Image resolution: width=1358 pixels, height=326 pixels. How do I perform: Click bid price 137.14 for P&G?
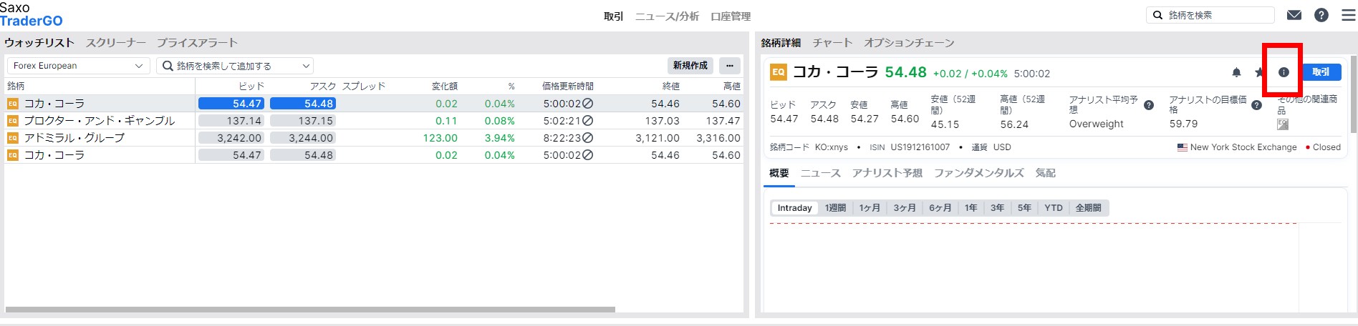point(231,121)
